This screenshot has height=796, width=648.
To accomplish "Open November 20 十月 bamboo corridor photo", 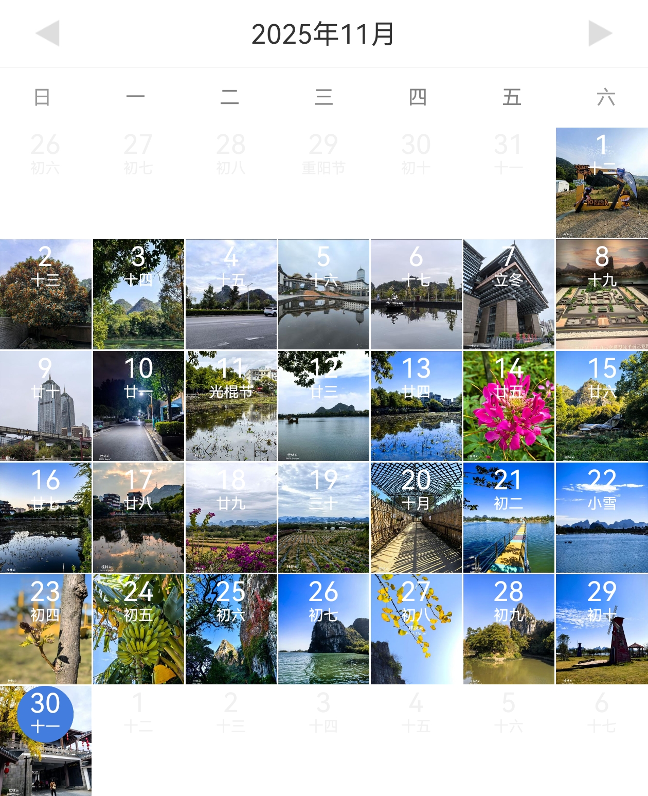I will click(x=416, y=518).
